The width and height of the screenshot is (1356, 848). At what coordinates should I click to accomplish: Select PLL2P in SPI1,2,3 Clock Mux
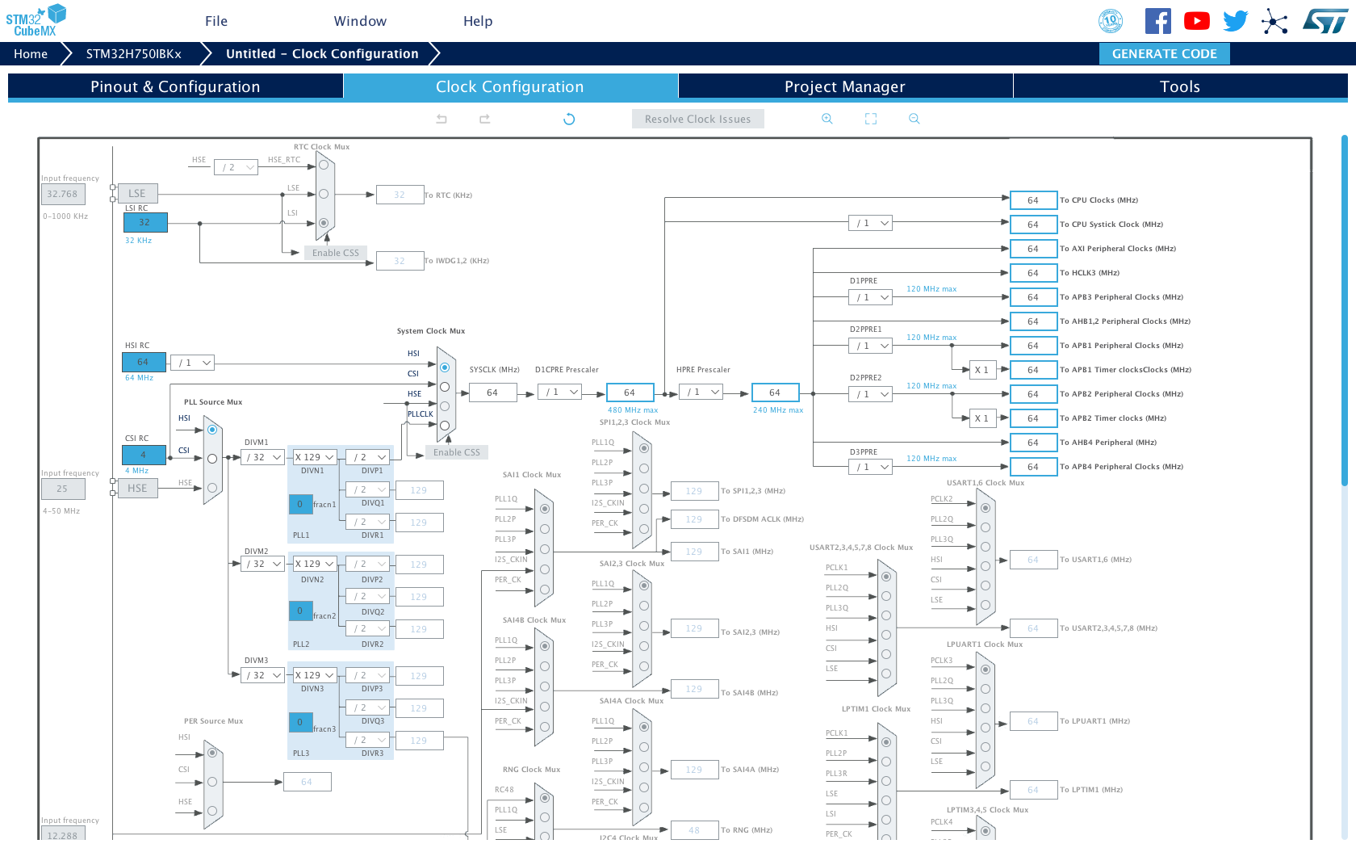(644, 468)
